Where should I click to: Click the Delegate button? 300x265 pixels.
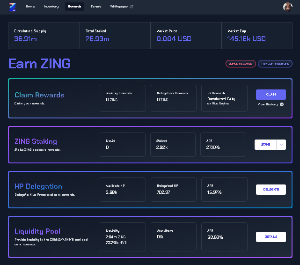coord(271,190)
